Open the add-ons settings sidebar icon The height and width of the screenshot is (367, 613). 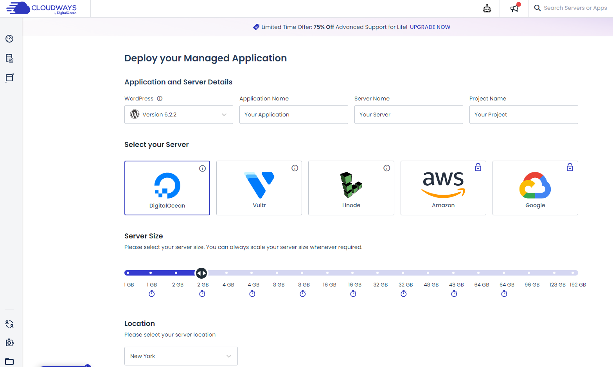(9, 343)
